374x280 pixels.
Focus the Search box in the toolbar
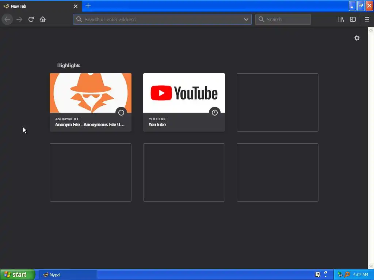click(x=283, y=19)
